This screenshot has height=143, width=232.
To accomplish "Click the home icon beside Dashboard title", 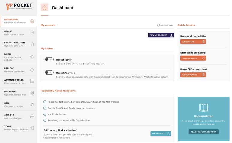I will coord(44,7).
